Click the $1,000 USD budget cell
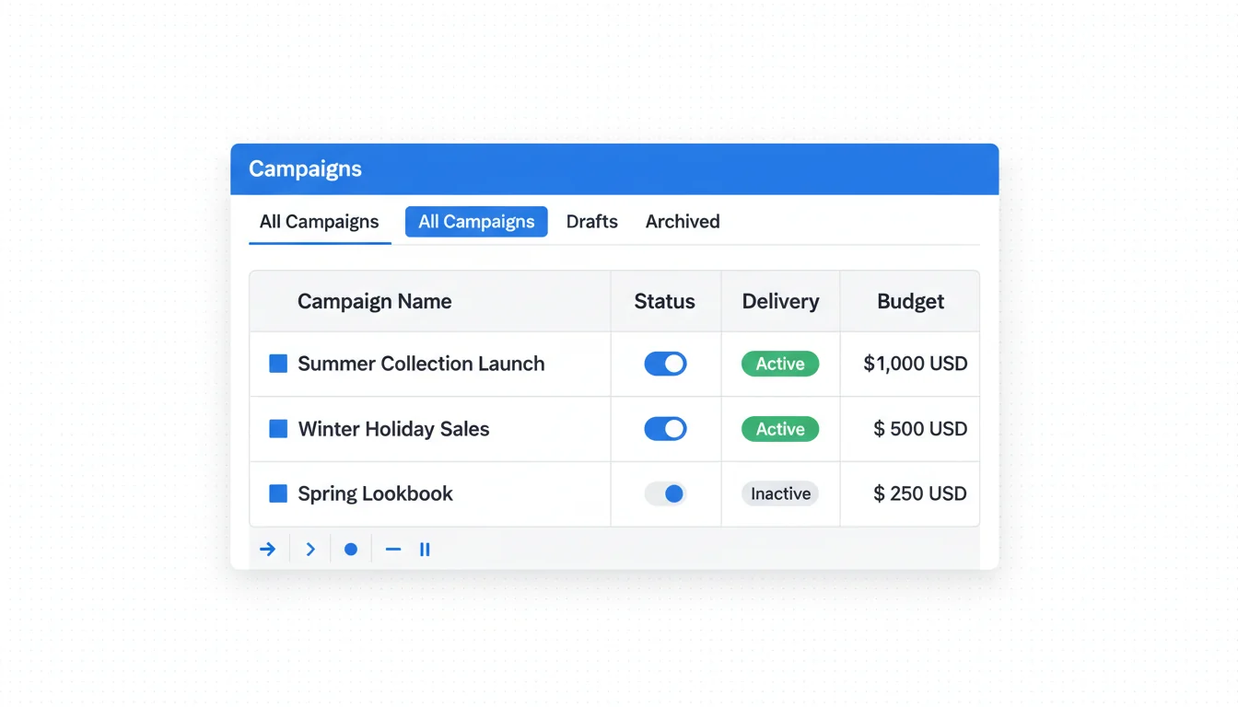 (x=915, y=364)
